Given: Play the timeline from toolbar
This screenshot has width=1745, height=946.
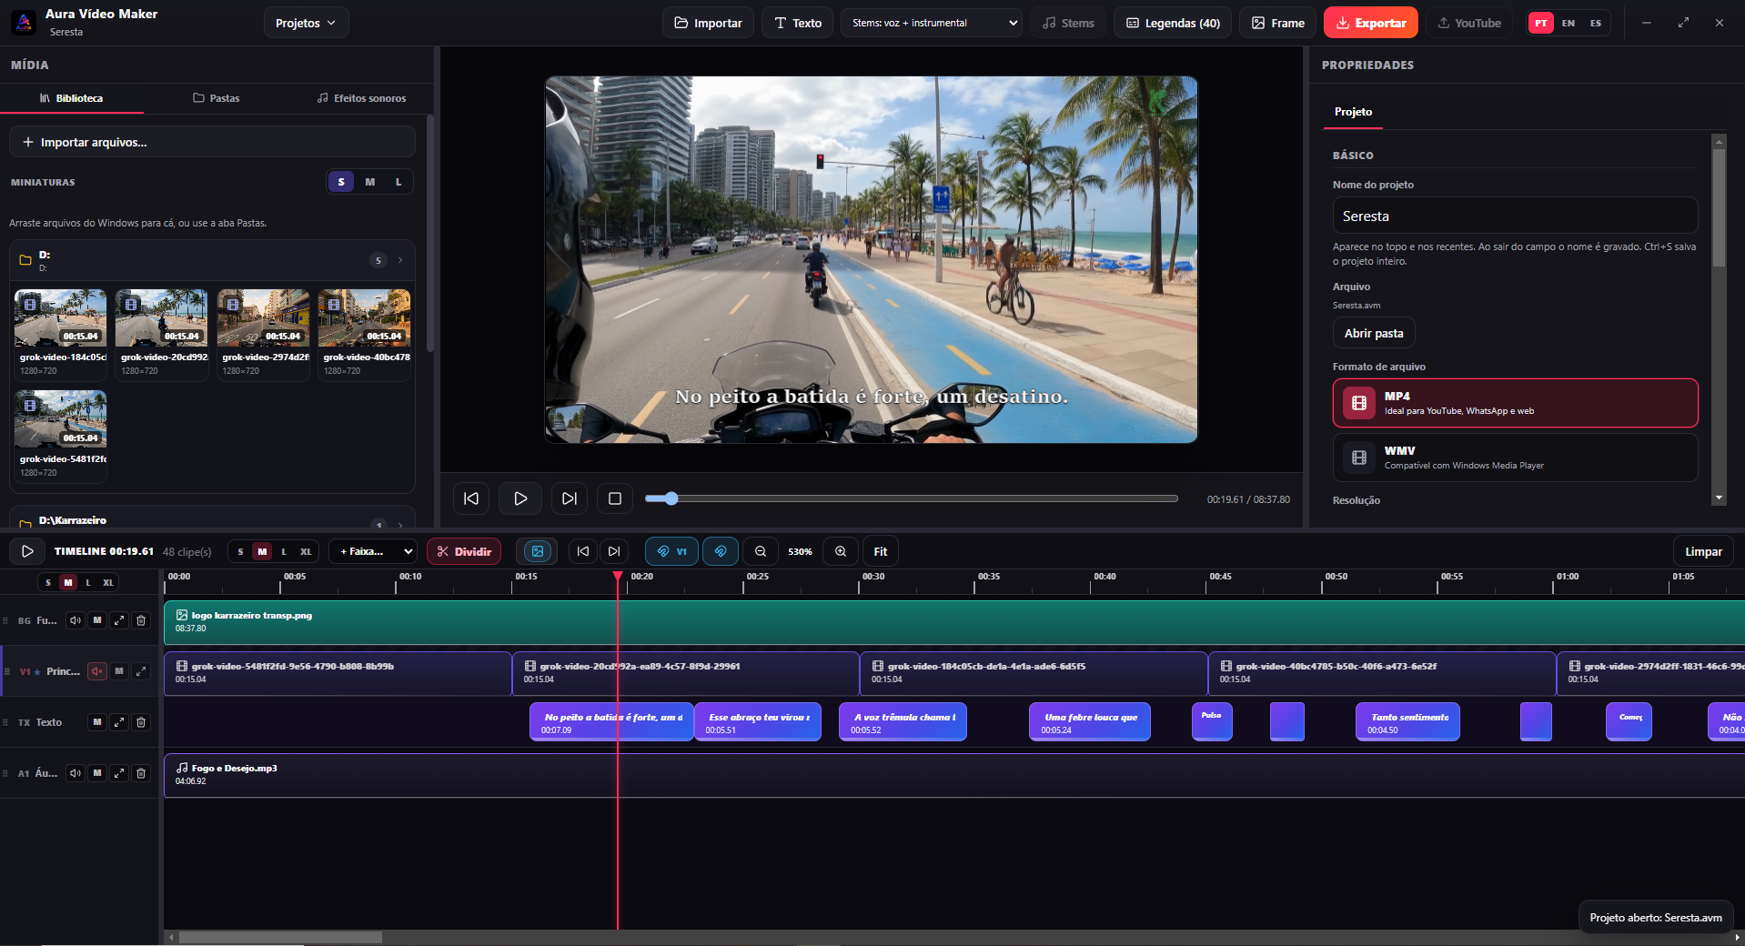Looking at the screenshot, I should click(27, 551).
